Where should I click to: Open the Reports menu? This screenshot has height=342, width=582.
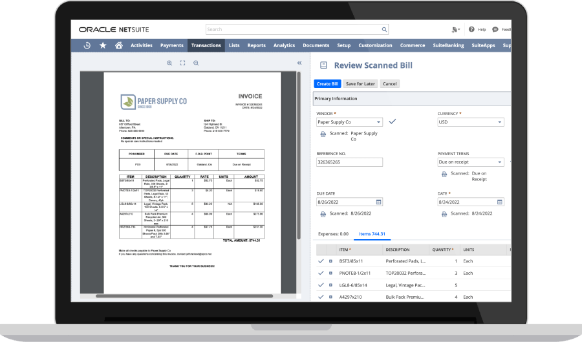pyautogui.click(x=257, y=45)
